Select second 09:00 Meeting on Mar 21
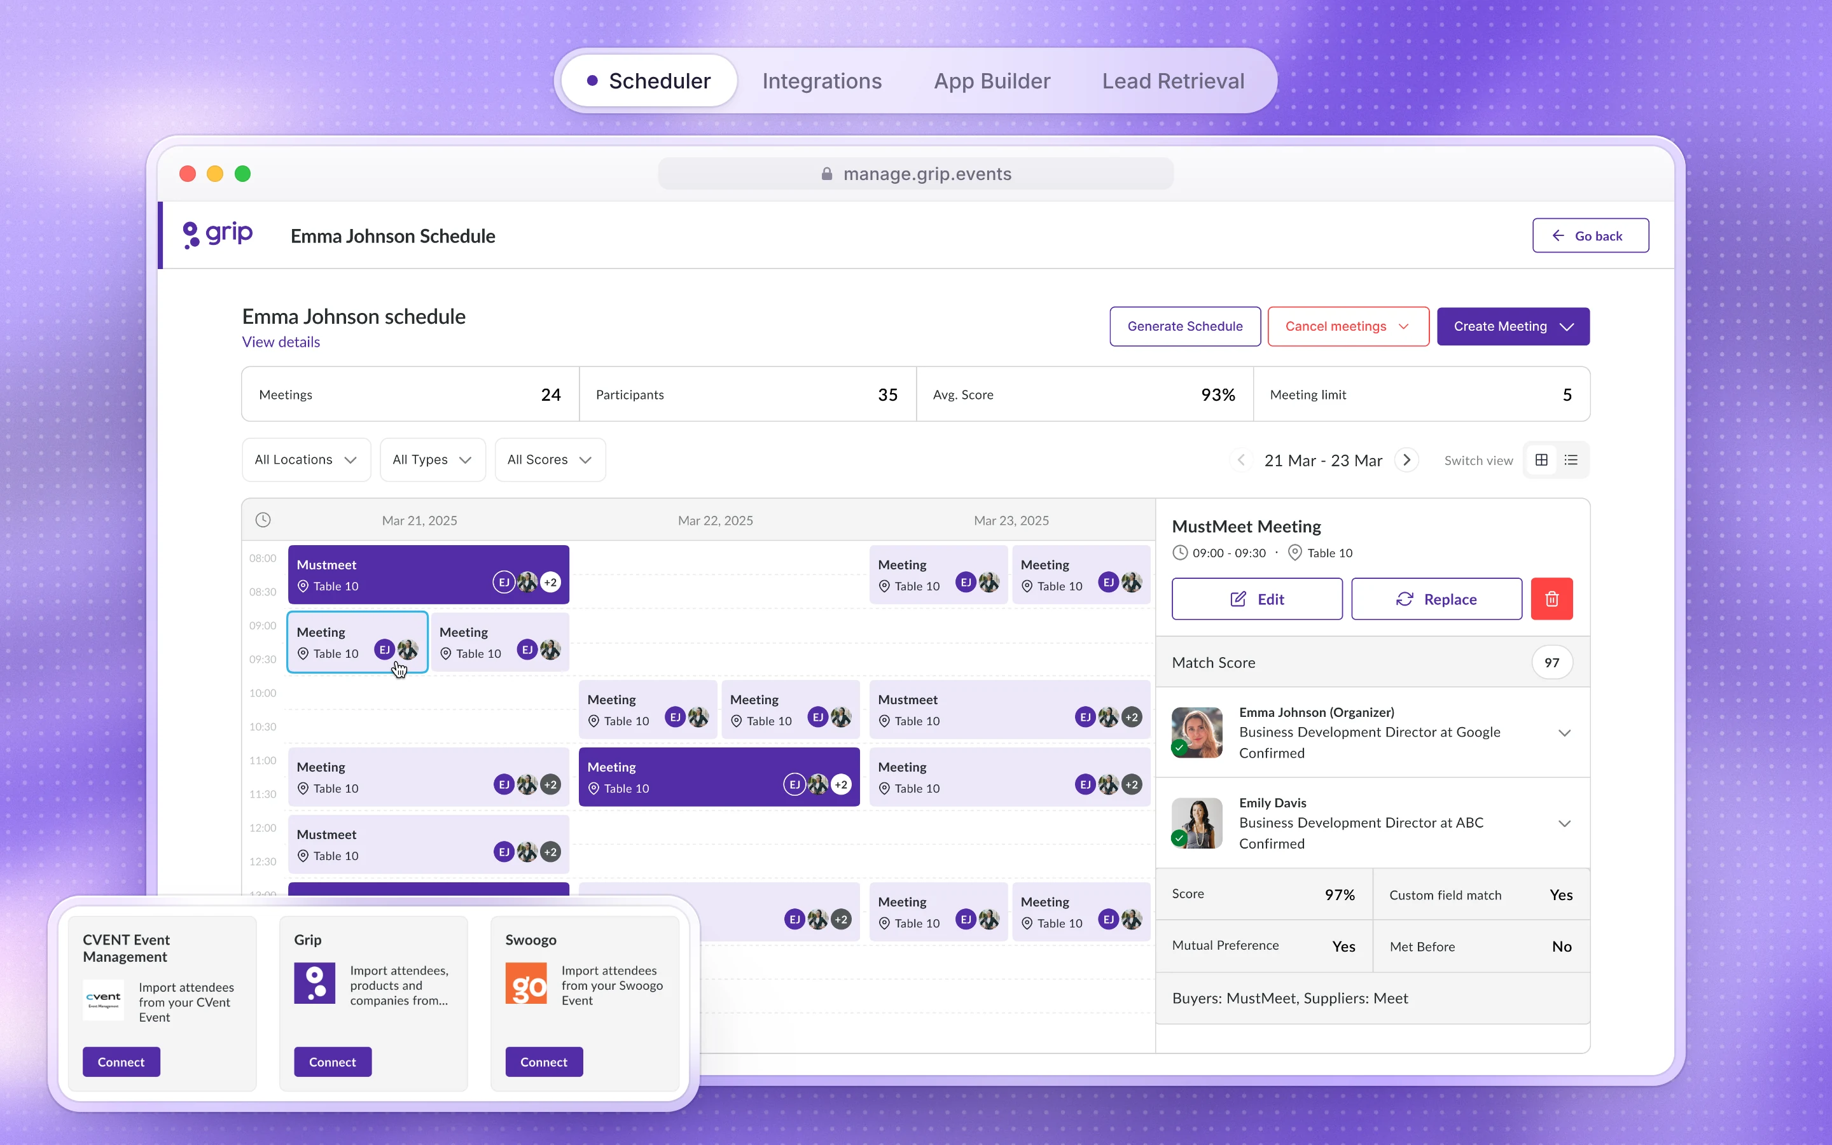Screen dimensions: 1832x1145 click(x=499, y=642)
